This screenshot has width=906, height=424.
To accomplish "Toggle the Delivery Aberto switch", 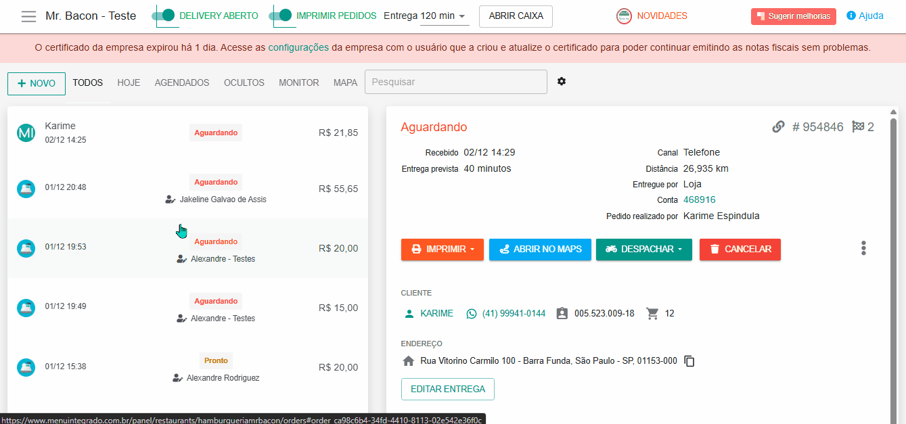I will [164, 16].
